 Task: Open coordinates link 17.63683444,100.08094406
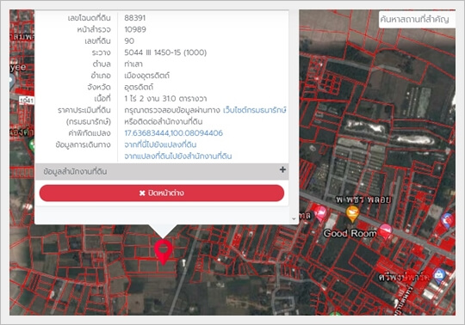(x=173, y=133)
